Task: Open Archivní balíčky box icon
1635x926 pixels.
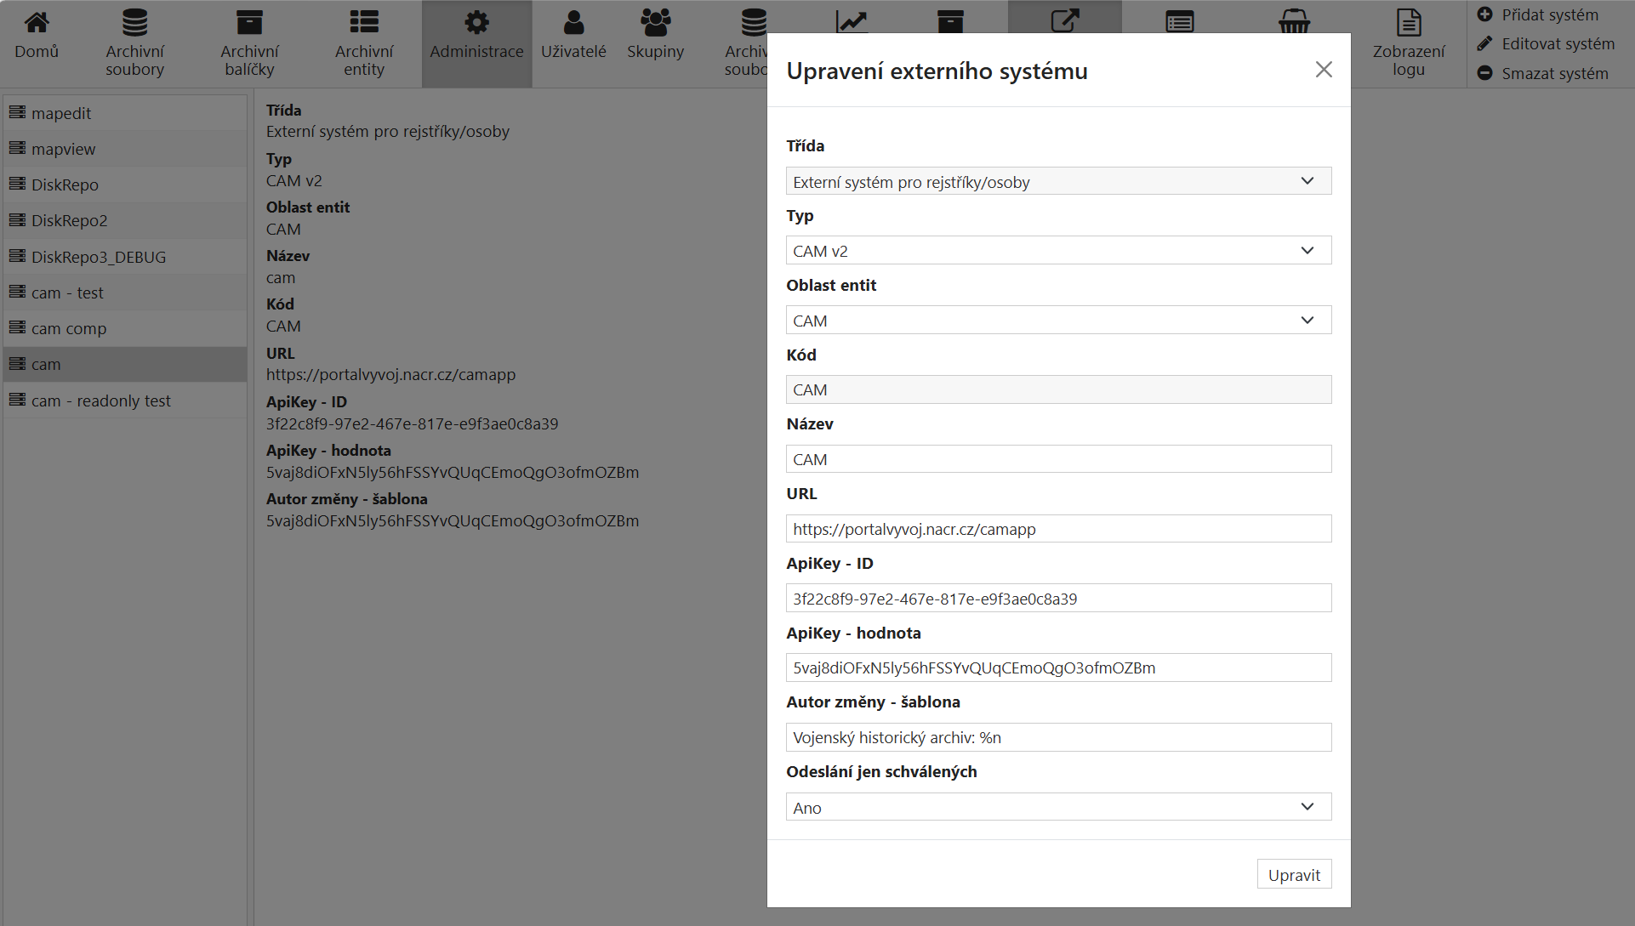Action: [249, 22]
